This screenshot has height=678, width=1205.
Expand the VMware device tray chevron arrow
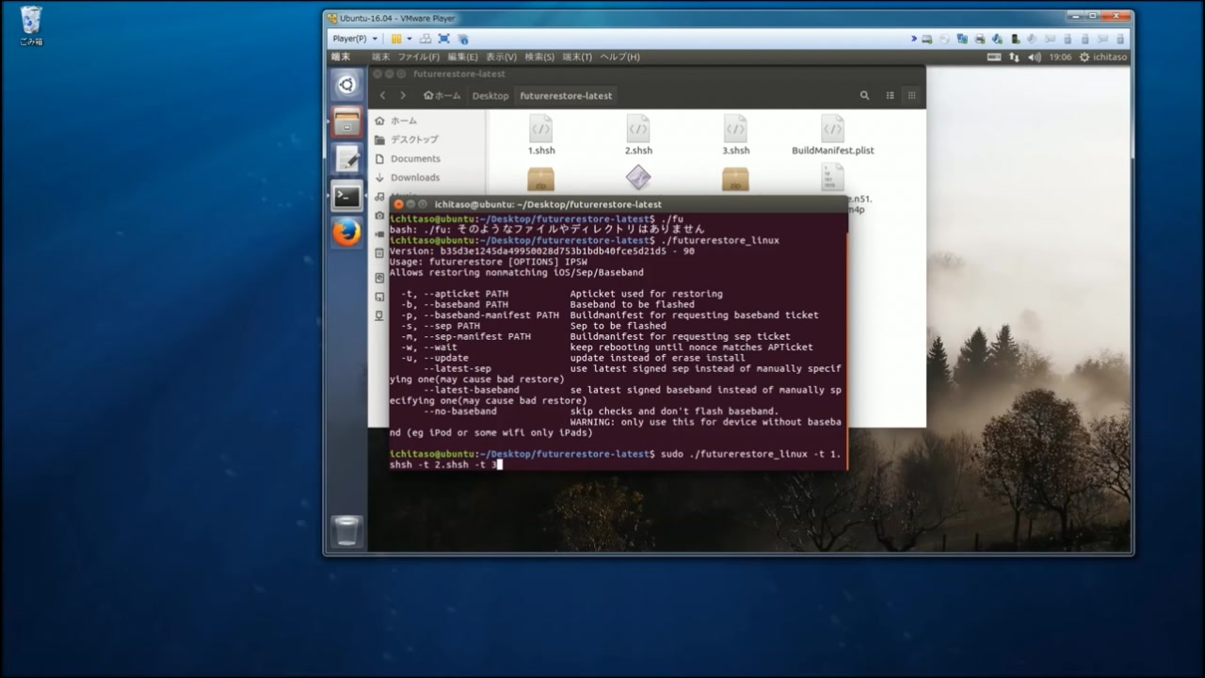tap(913, 39)
